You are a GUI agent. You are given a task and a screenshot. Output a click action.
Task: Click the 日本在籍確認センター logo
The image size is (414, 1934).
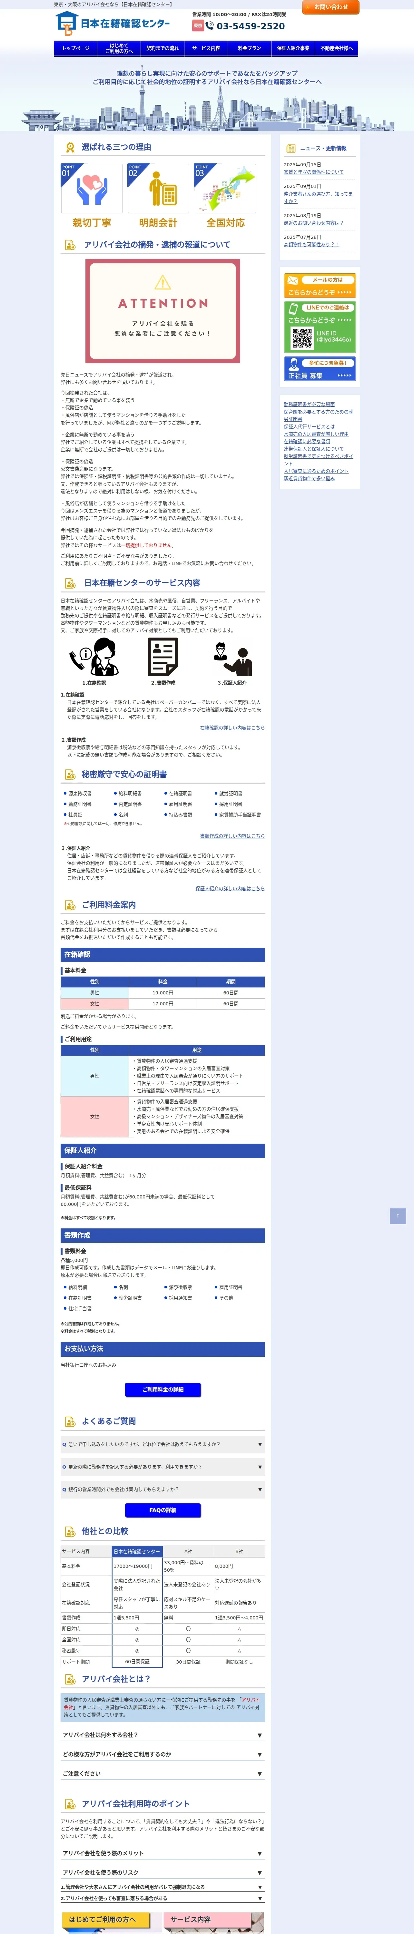(113, 23)
